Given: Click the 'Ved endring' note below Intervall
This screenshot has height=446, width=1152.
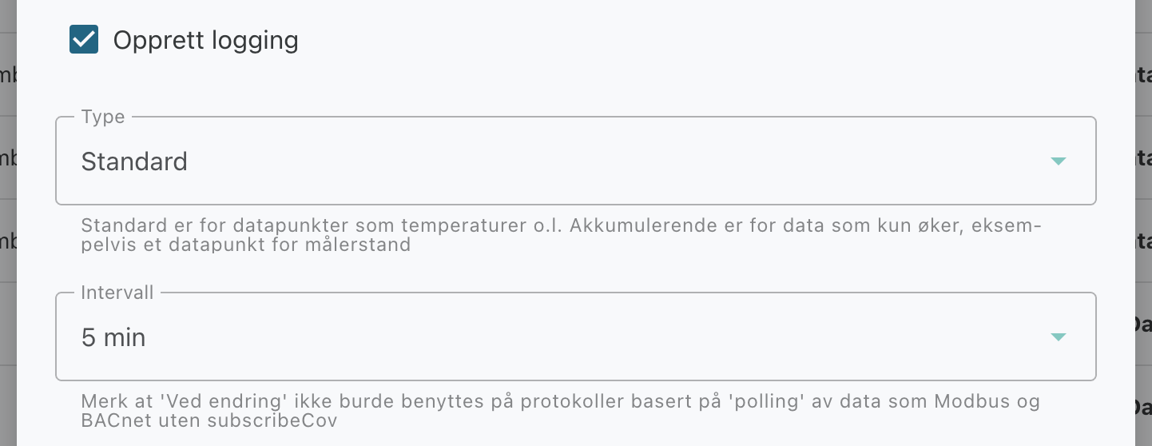Looking at the screenshot, I should (561, 411).
